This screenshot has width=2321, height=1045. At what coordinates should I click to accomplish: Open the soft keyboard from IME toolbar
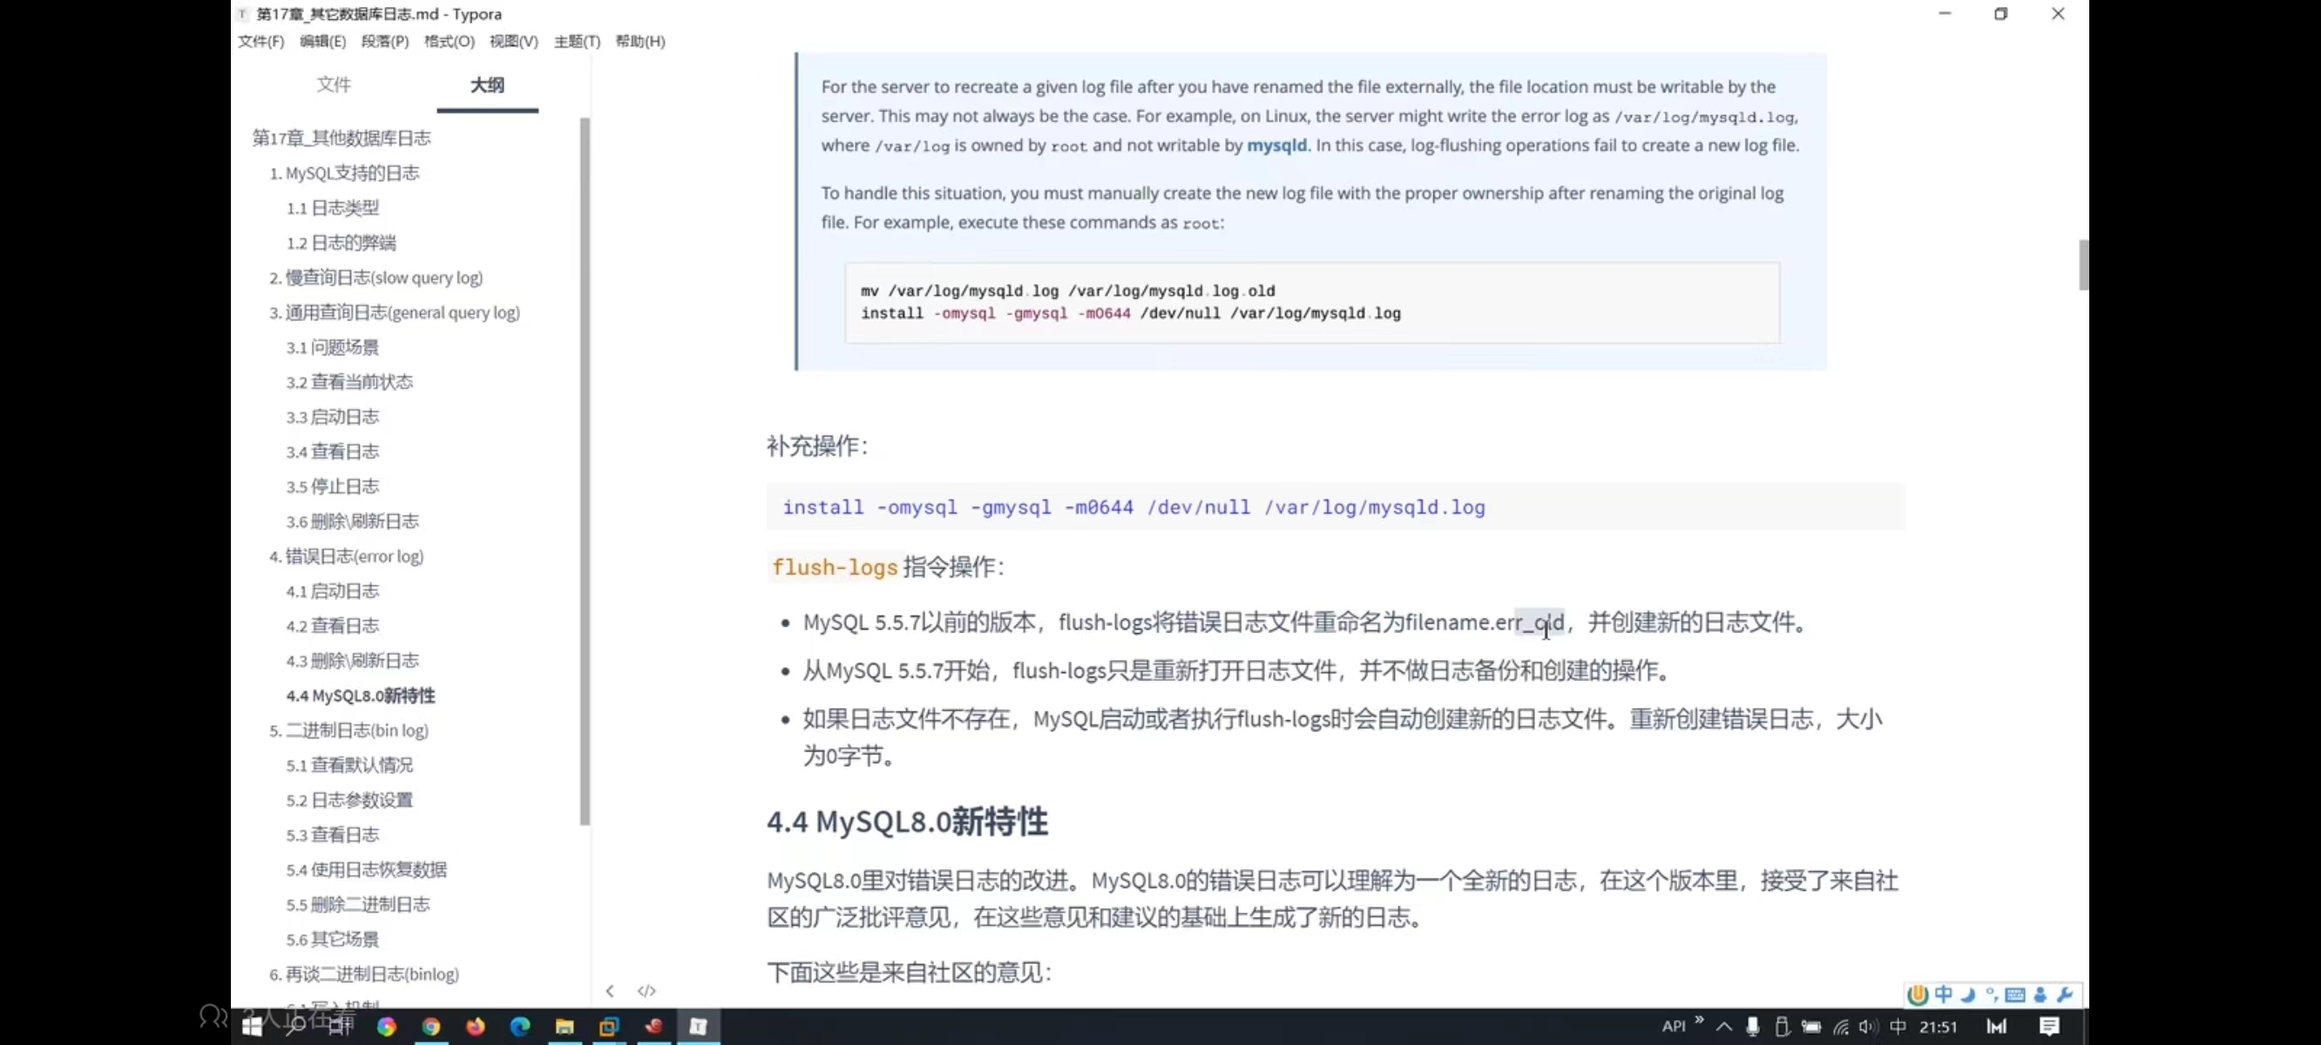2015,994
